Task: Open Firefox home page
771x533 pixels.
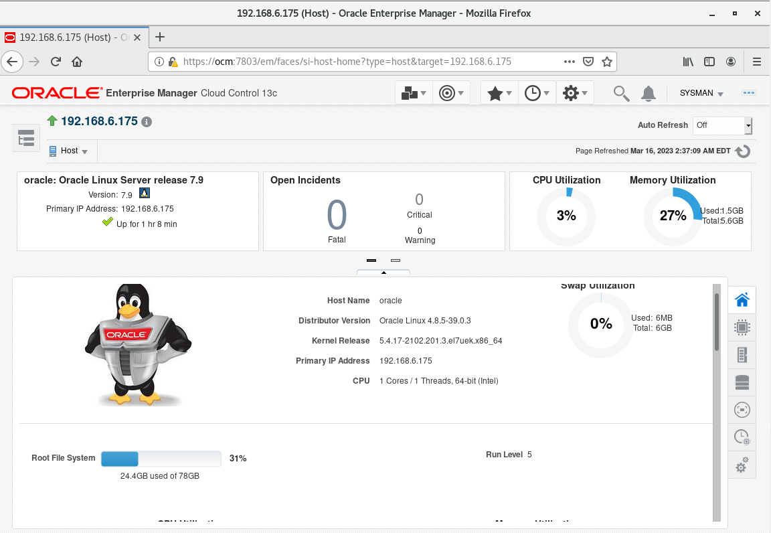Action: (x=77, y=62)
